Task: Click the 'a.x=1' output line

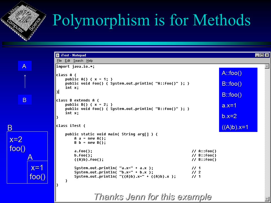Action: coord(229,105)
